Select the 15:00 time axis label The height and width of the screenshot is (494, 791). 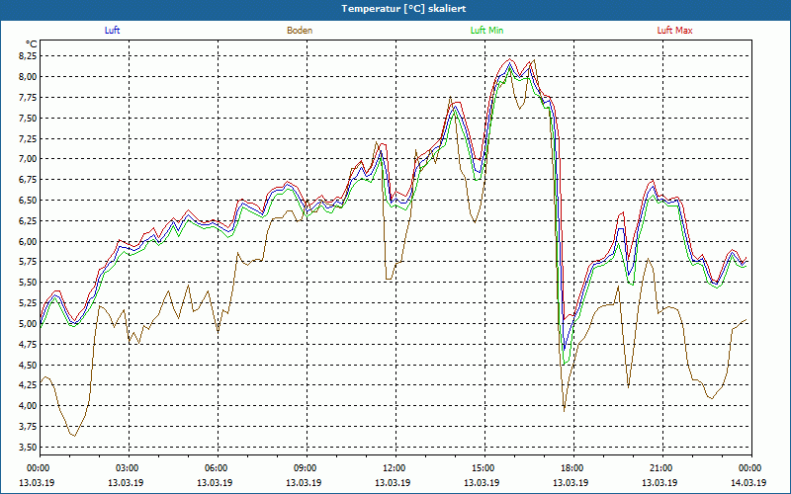(484, 468)
